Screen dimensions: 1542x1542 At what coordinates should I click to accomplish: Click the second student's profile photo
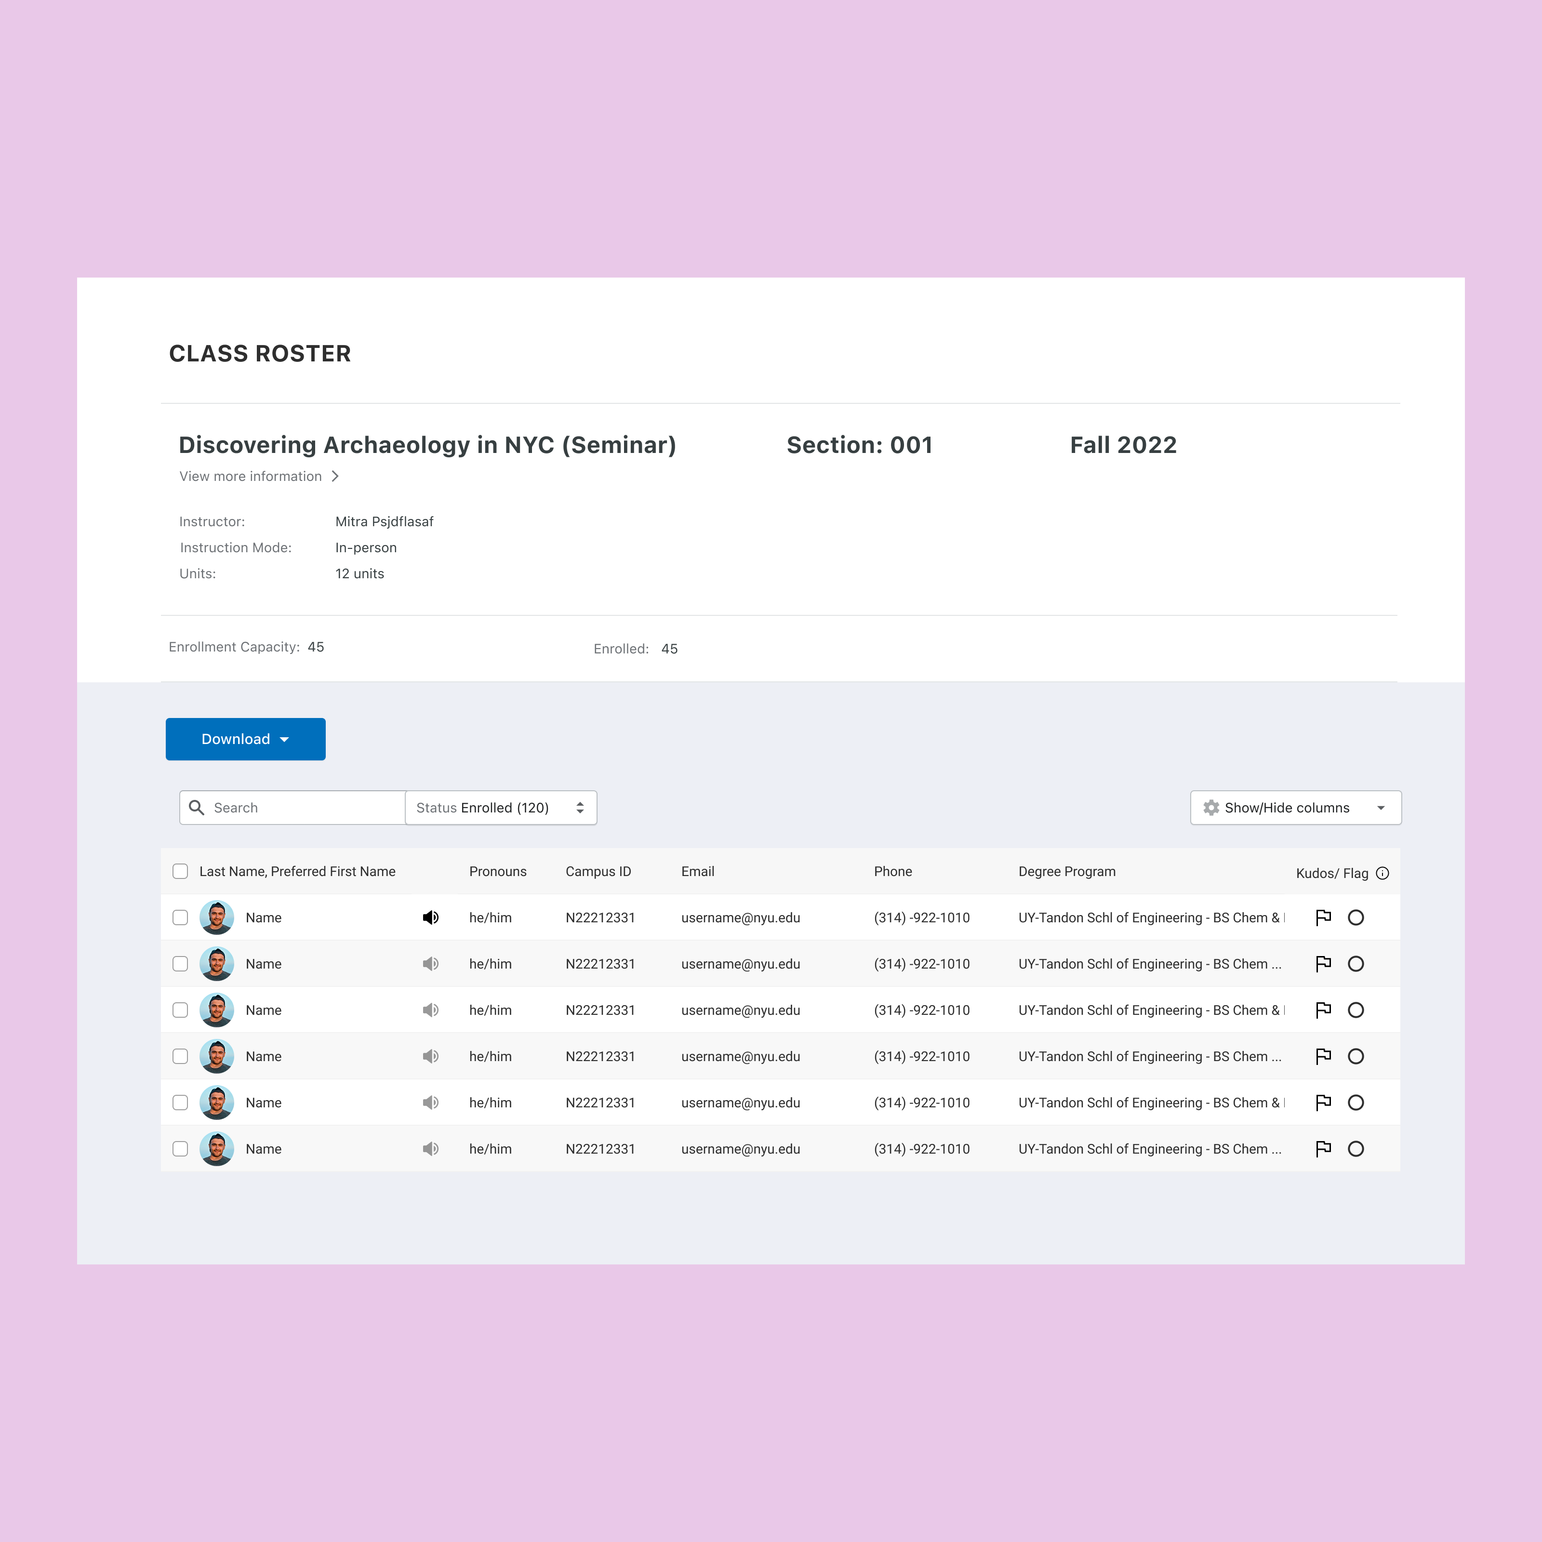click(x=216, y=963)
